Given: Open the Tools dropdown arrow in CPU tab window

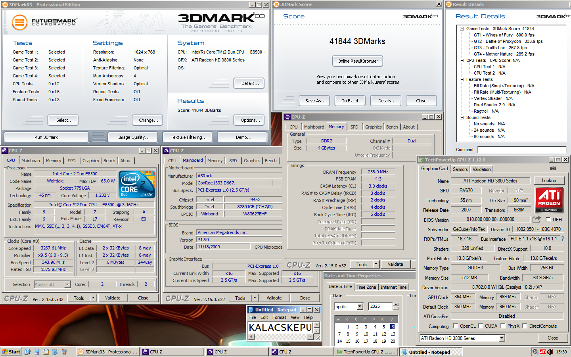Looking at the screenshot, I should tap(93, 298).
